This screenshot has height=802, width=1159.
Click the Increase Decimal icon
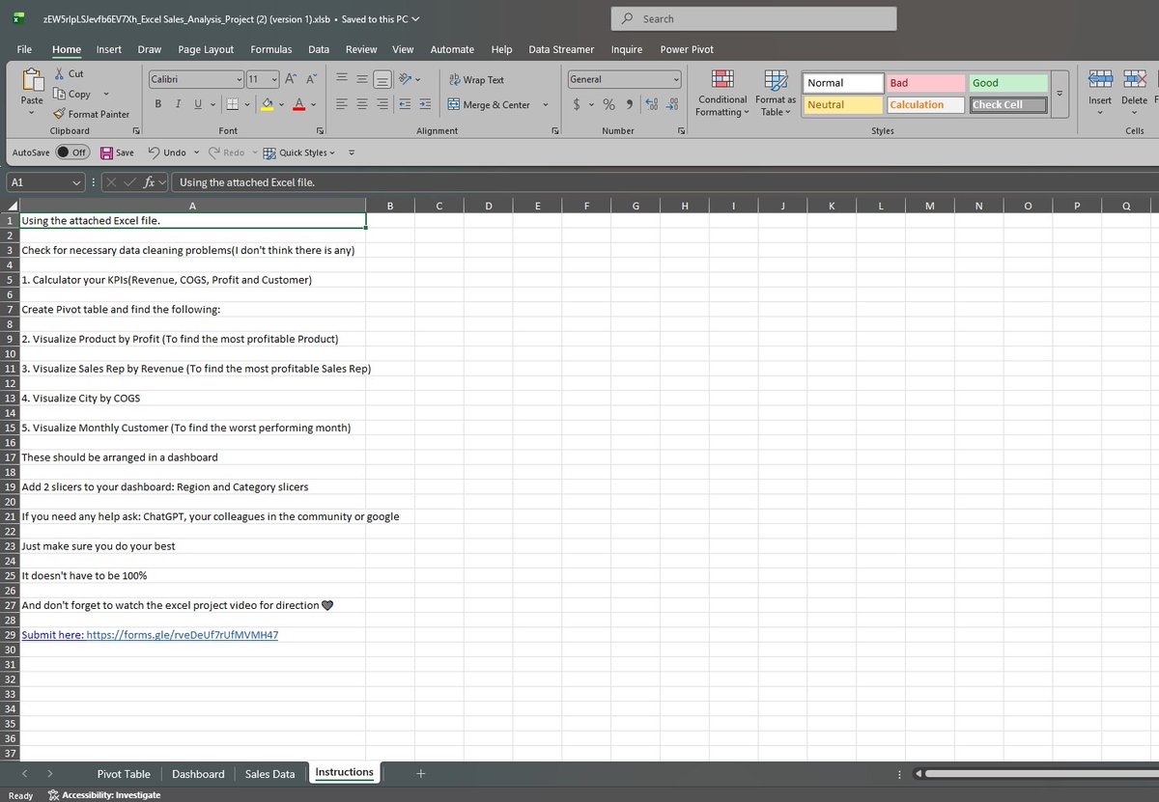(652, 104)
